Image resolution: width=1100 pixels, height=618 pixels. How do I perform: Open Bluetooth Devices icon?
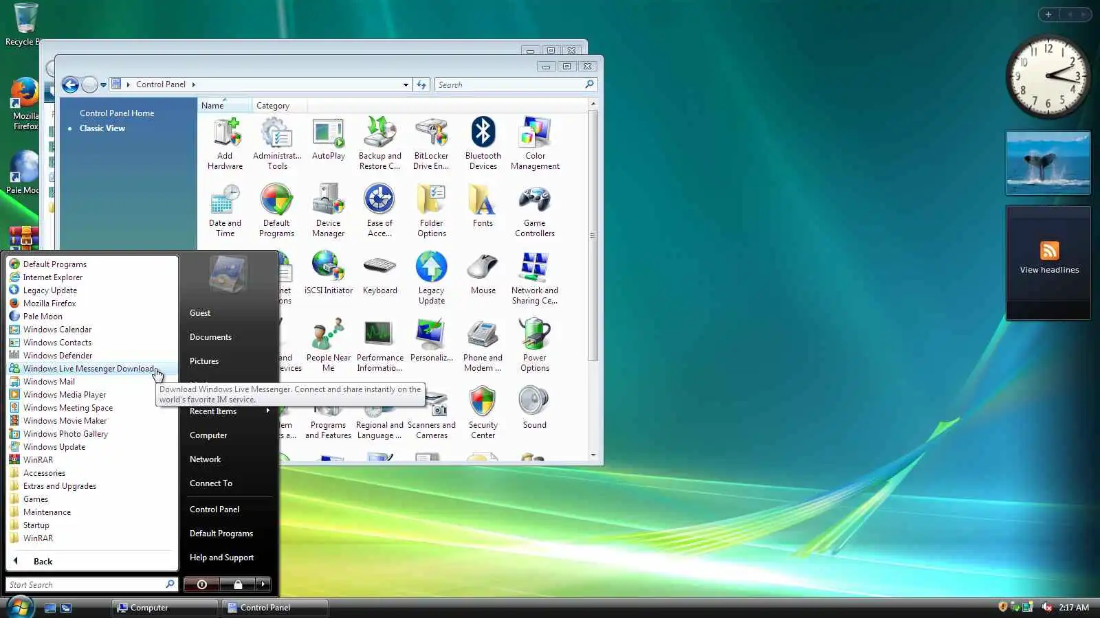point(483,143)
